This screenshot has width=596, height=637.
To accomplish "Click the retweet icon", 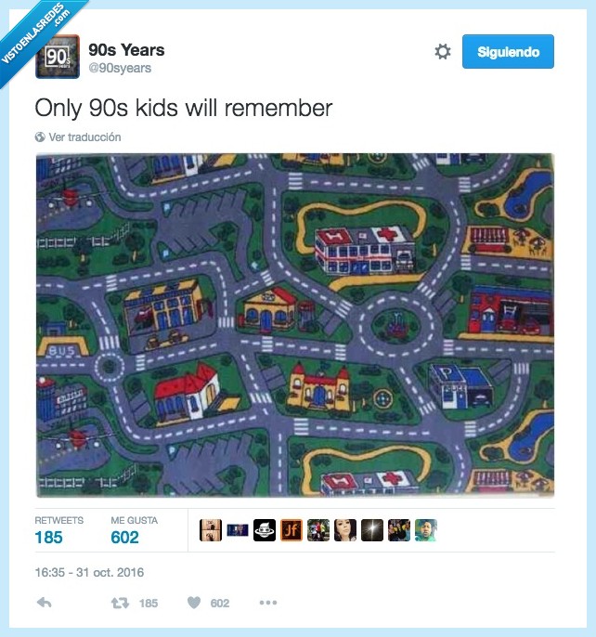I will pyautogui.click(x=121, y=603).
